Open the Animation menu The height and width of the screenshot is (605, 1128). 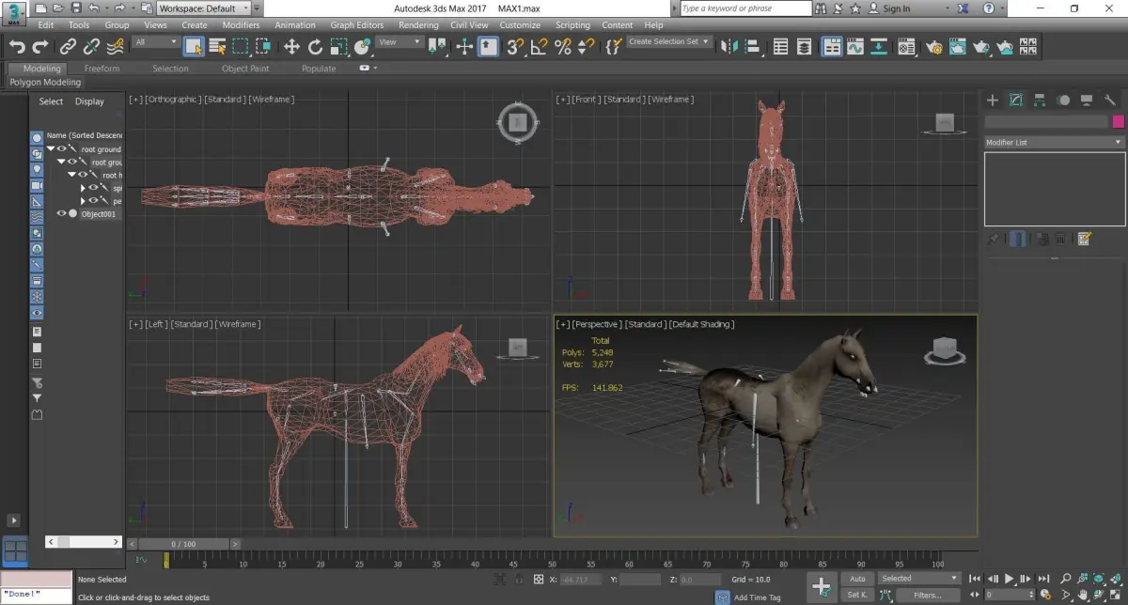coord(295,25)
